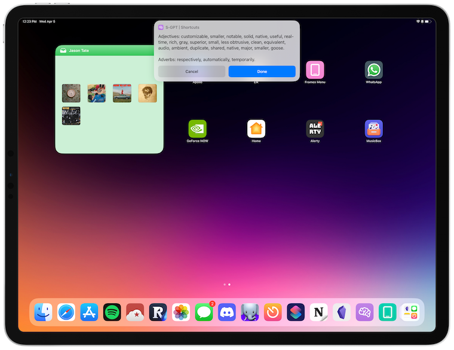The image size is (454, 350).
Task: Open the Home app
Action: point(256,129)
